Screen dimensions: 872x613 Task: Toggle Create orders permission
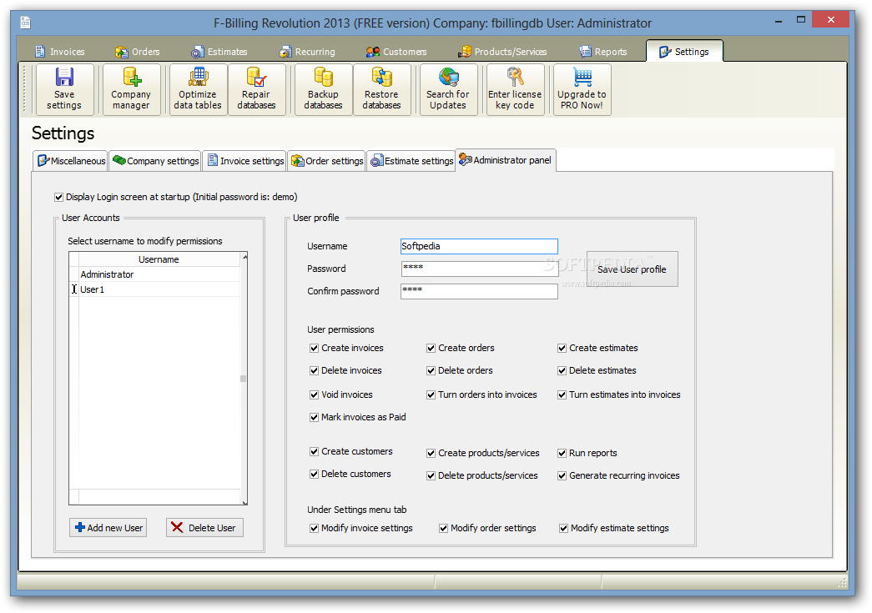point(431,348)
